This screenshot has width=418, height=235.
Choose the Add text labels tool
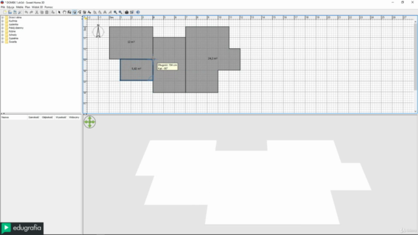coord(89,12)
